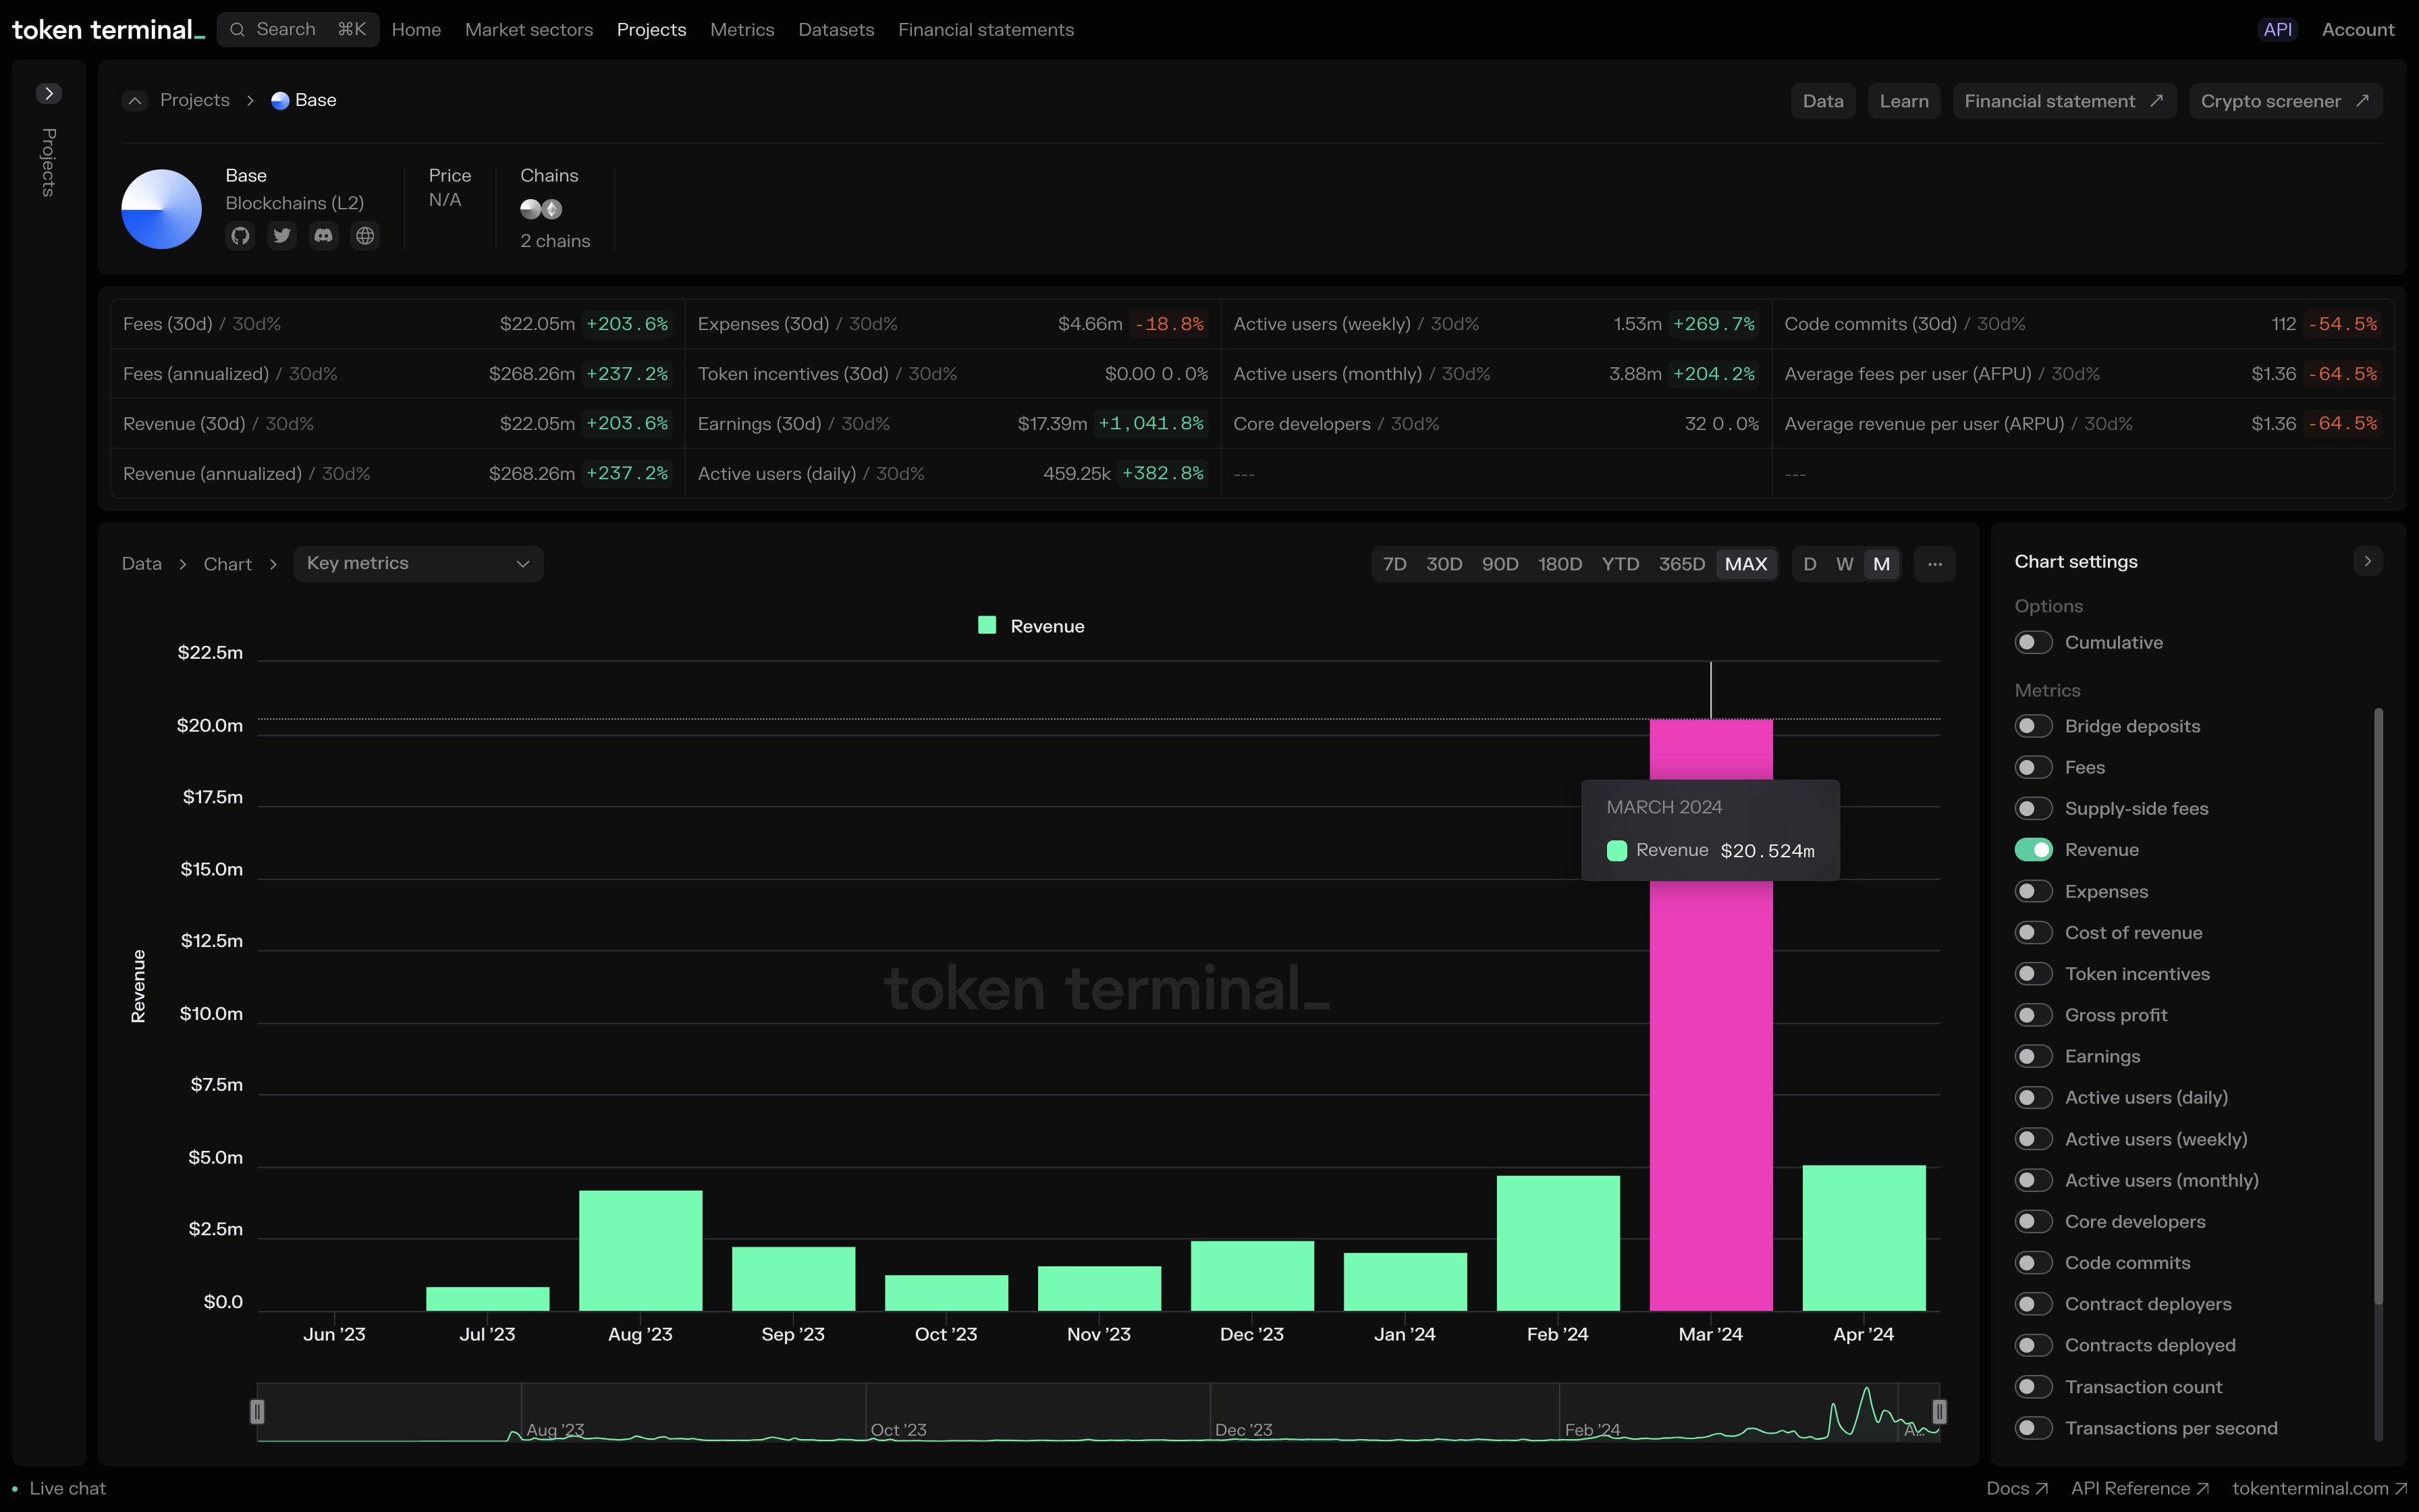Open Base's website globe icon
2419x1512 pixels.
tap(365, 236)
